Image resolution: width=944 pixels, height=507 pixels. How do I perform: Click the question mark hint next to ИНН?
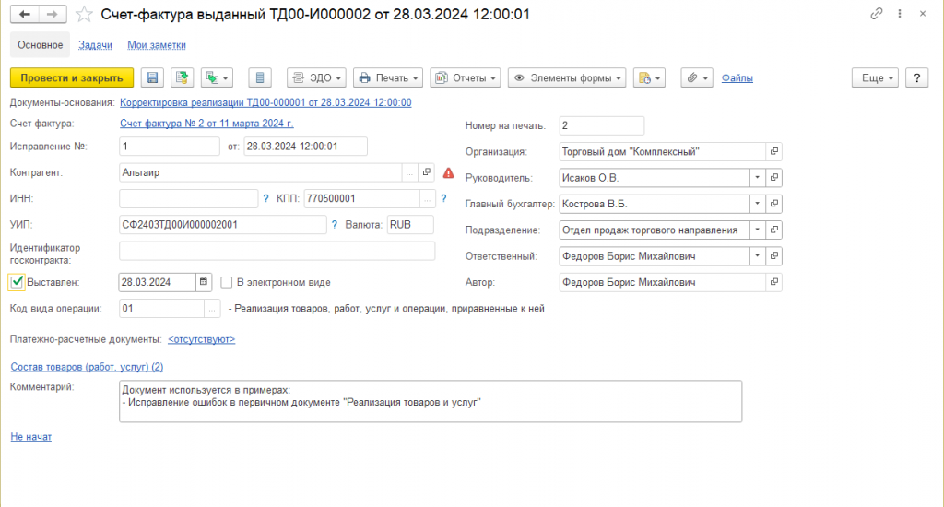[x=266, y=198]
